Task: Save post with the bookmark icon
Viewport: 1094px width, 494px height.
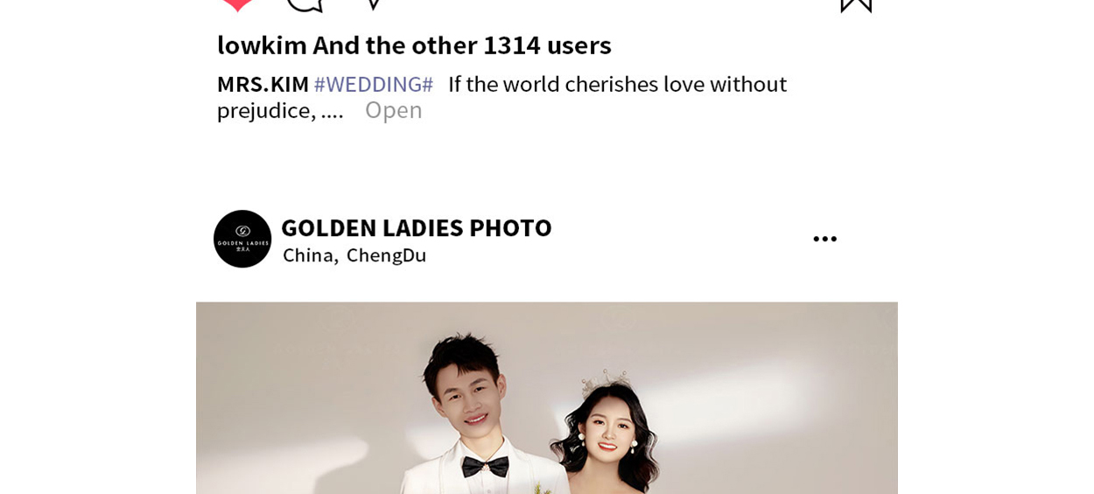Action: point(856,5)
